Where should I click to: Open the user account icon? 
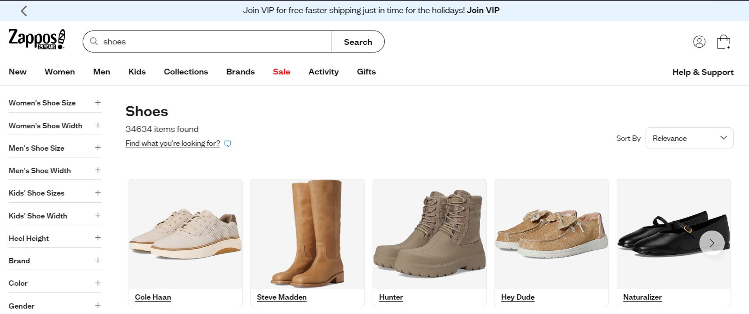click(699, 42)
